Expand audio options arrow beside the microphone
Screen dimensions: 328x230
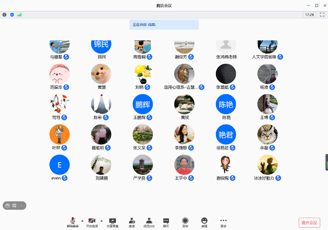[x=82, y=220]
